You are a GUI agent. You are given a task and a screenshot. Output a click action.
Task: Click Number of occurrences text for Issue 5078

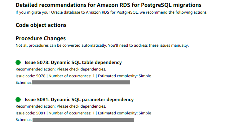[x=72, y=76]
